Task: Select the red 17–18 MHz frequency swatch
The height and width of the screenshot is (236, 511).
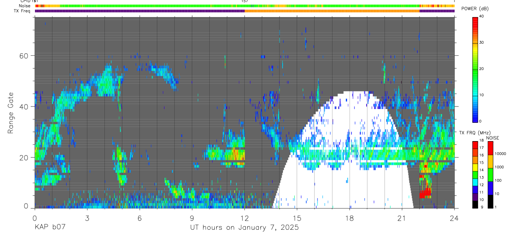Action: tap(475, 145)
